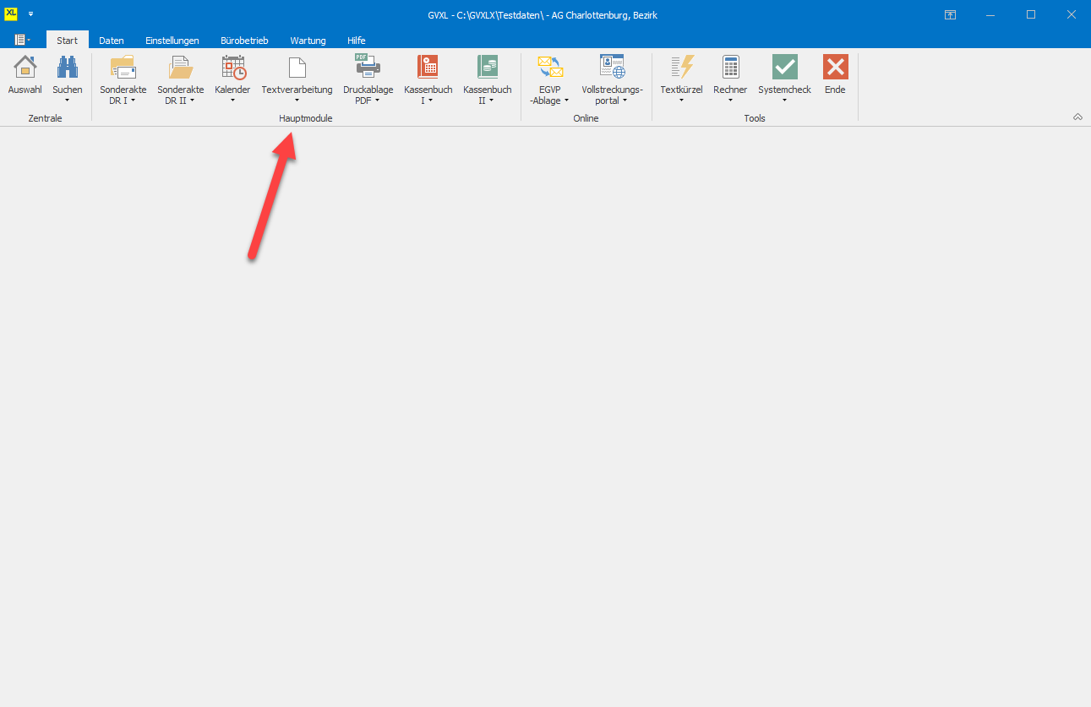The height and width of the screenshot is (707, 1091).
Task: Open Sonderakte DR II folder icon
Action: (x=181, y=68)
